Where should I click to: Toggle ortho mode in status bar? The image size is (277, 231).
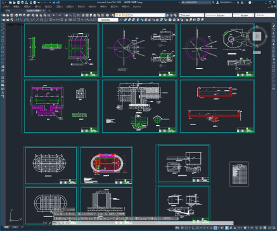click(193, 228)
